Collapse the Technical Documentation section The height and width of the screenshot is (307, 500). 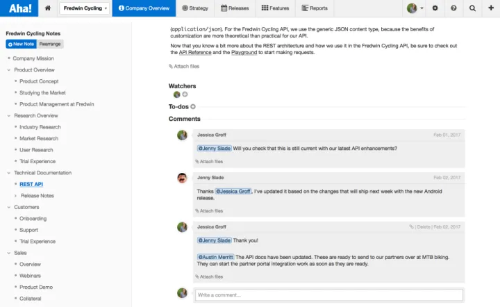point(9,173)
